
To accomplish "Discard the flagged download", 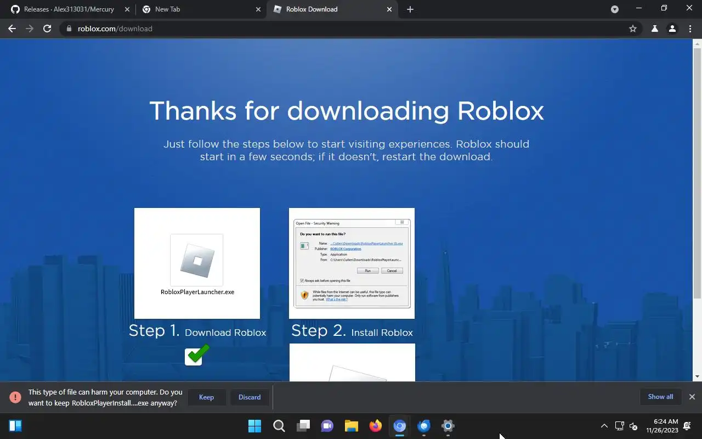I will pyautogui.click(x=250, y=397).
